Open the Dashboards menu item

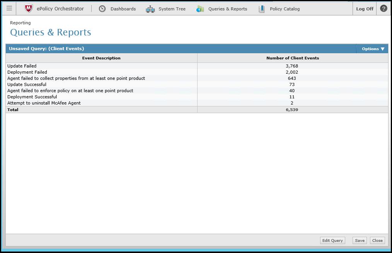[x=123, y=9]
